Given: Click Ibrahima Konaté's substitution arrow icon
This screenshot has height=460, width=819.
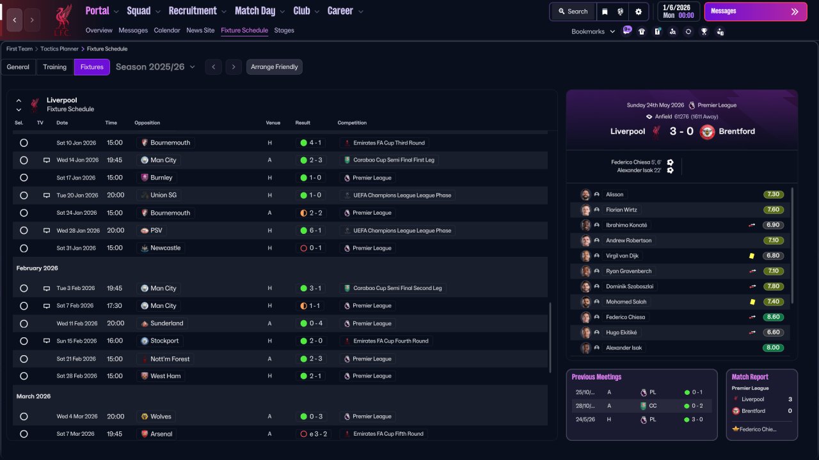Looking at the screenshot, I should 752,225.
